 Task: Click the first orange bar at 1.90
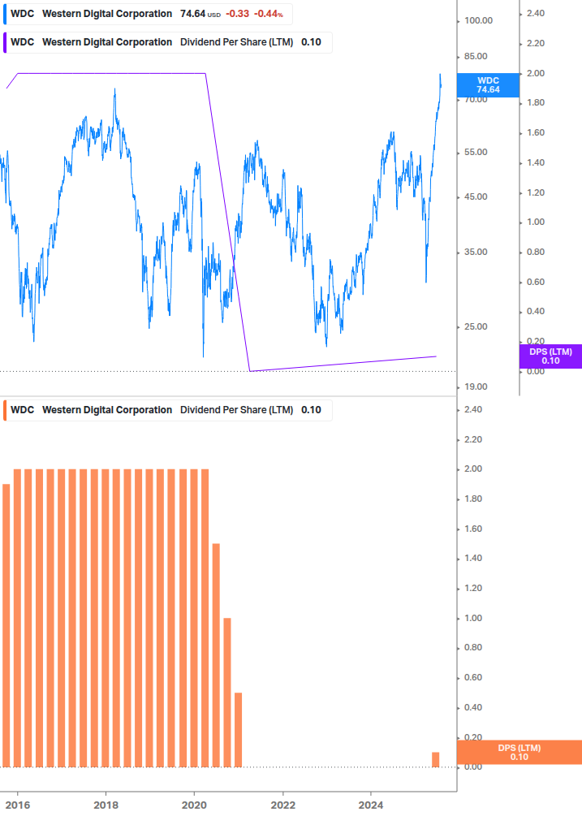pyautogui.click(x=6, y=625)
